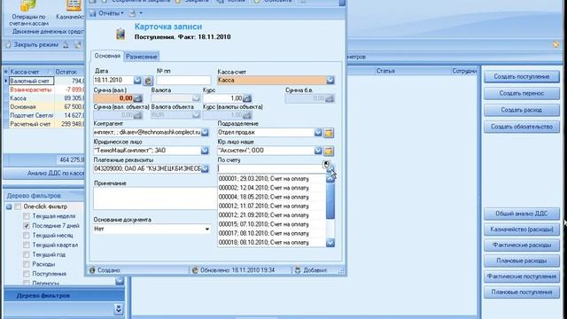Open calculator for Сумма (вал.) field
The height and width of the screenshot is (319, 567).
(x=137, y=98)
